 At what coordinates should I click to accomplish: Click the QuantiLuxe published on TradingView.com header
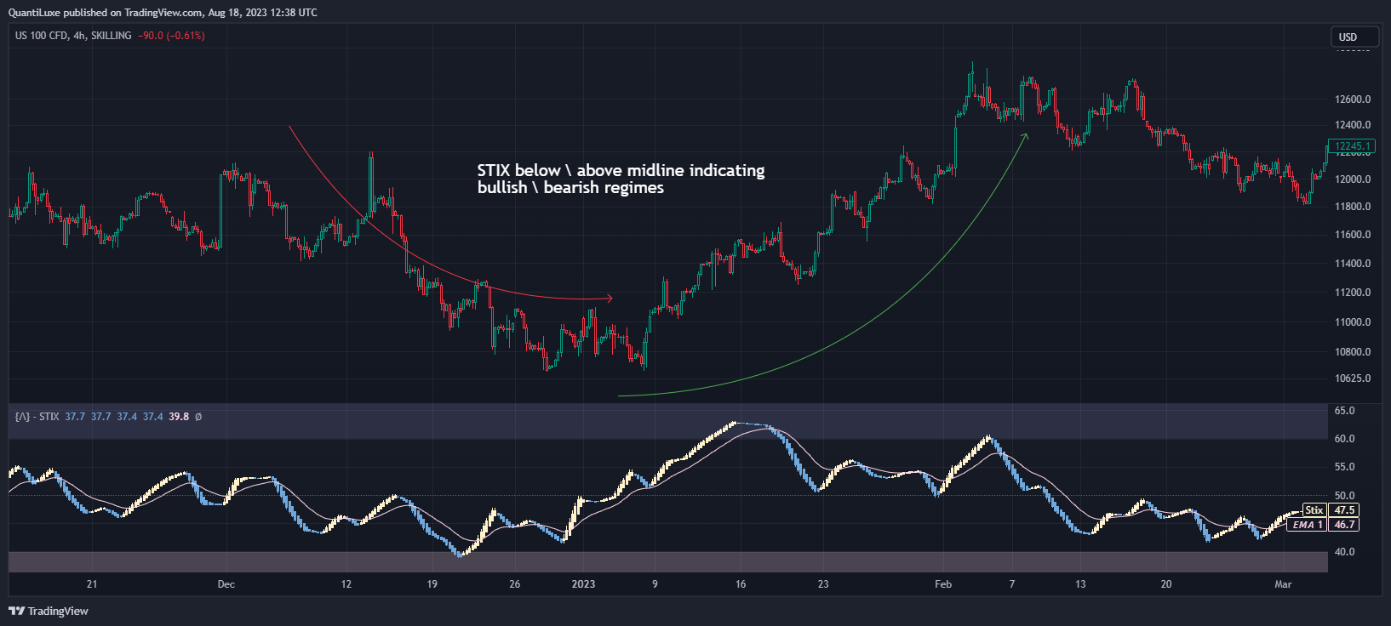(x=163, y=12)
